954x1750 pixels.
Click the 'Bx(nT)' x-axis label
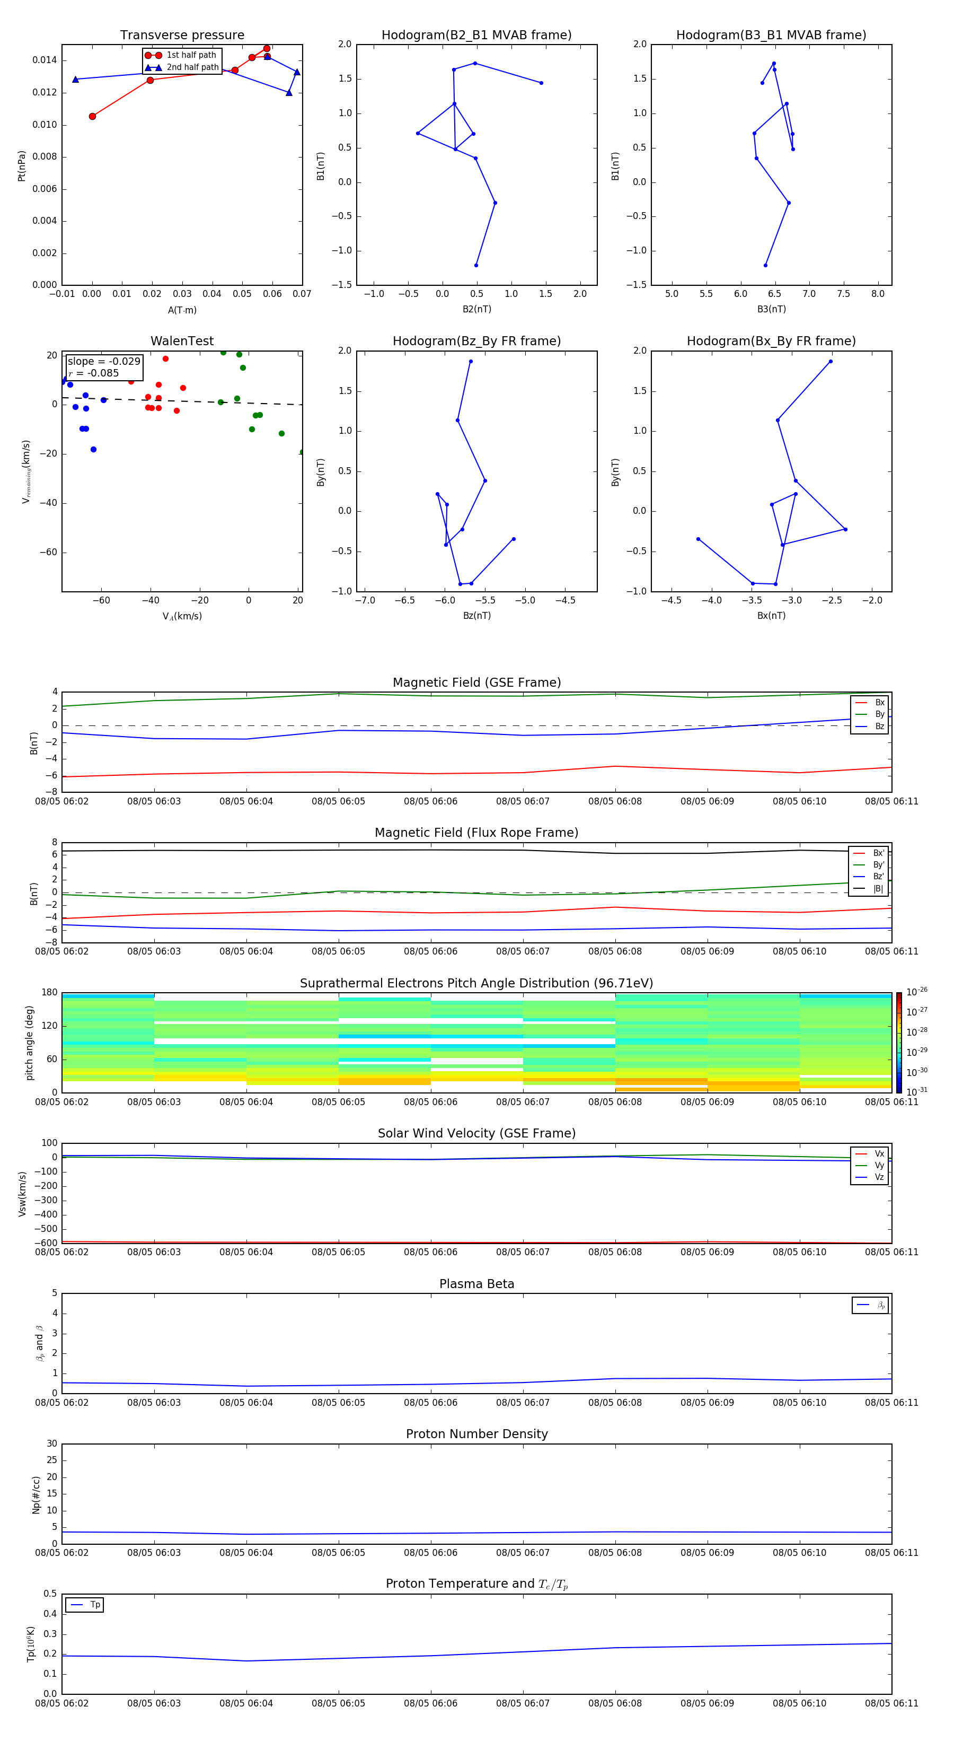coord(771,616)
